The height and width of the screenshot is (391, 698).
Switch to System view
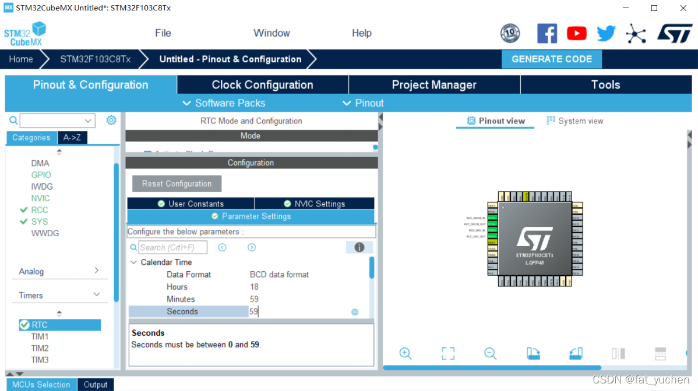574,121
